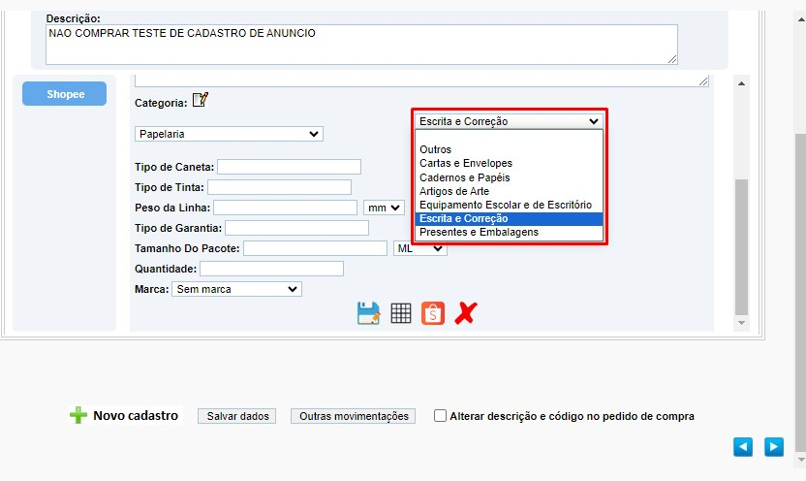The height and width of the screenshot is (481, 806).
Task: Open the grid table icon
Action: [401, 313]
